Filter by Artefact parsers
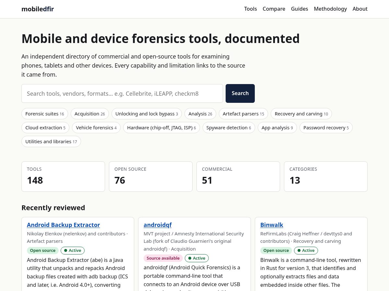The image size is (389, 291). point(243,114)
